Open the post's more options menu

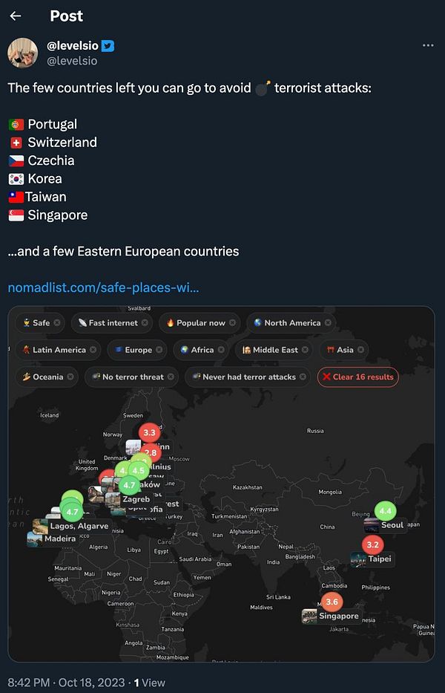coord(428,45)
